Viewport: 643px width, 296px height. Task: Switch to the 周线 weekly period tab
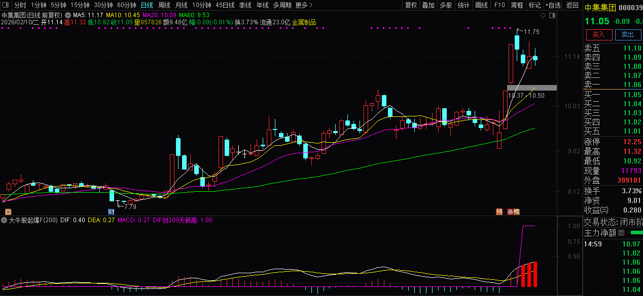tap(164, 5)
